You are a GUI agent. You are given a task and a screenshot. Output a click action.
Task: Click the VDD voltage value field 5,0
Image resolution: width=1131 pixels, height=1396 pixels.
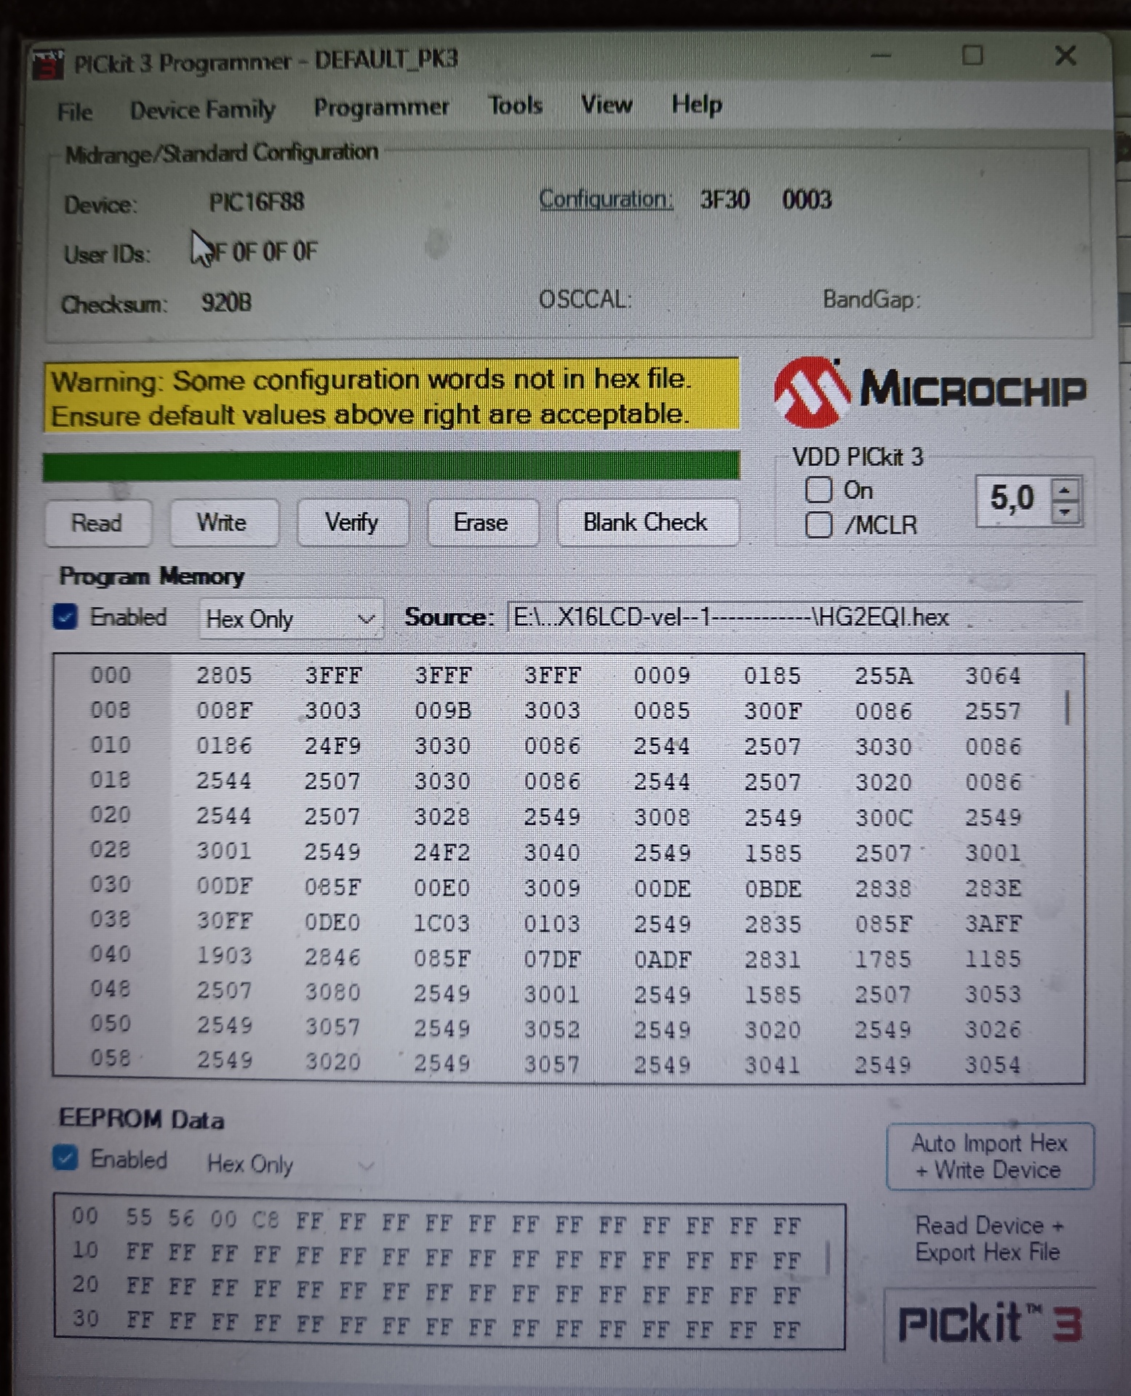pos(1012,500)
